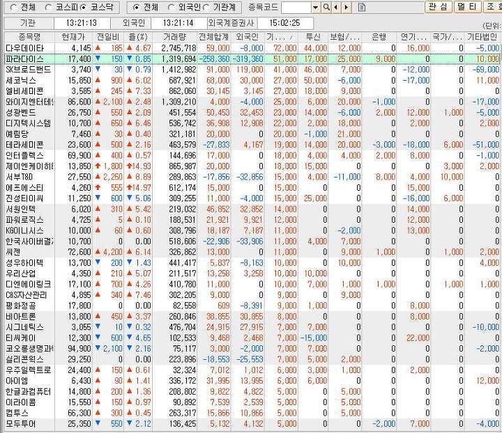The height and width of the screenshot is (433, 502).
Task: Select the 컴투스 row name
Action: [x=17, y=414]
